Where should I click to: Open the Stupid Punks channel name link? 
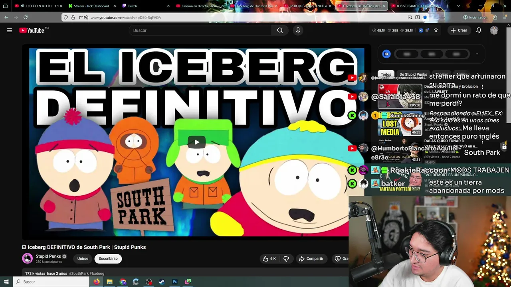(x=48, y=256)
